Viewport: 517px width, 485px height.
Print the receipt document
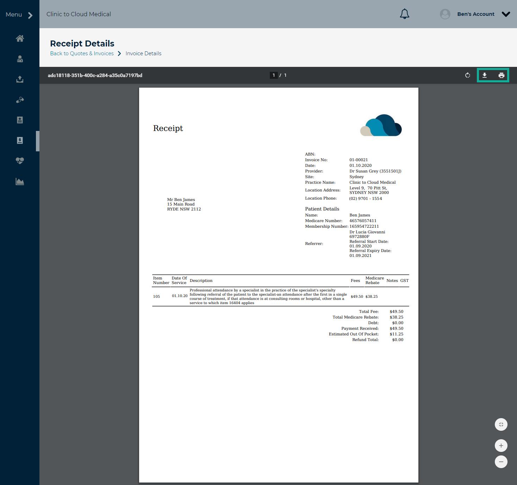[501, 75]
